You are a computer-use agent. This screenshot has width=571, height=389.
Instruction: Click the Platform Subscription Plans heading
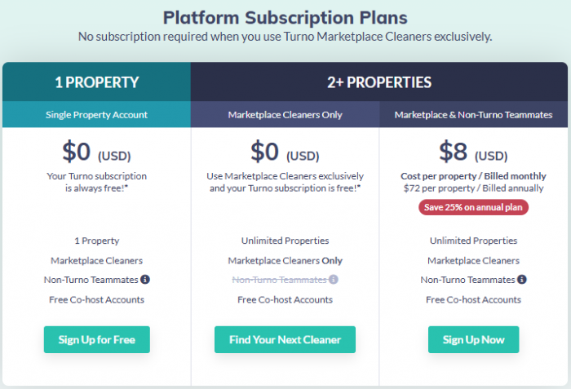[x=285, y=17]
